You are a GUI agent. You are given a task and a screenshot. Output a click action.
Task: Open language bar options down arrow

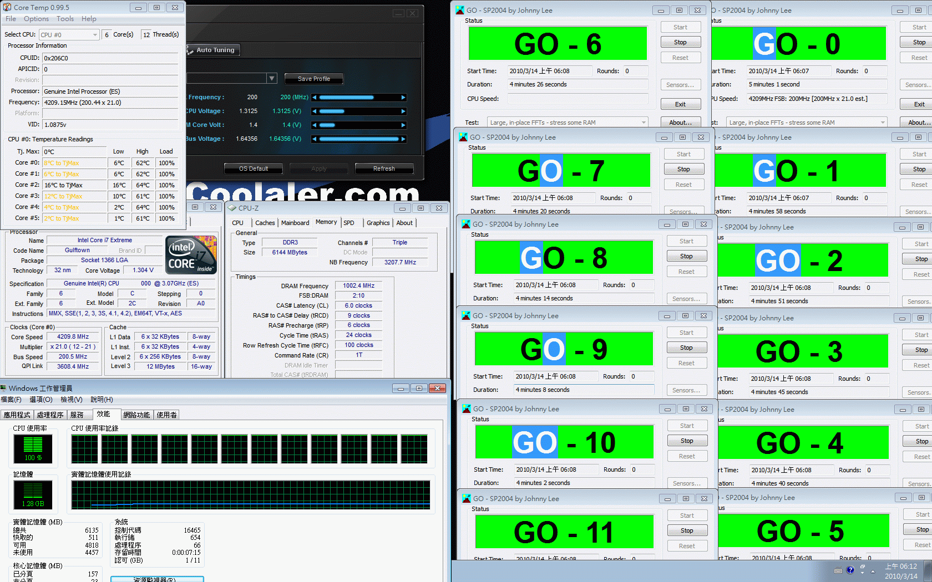[863, 573]
